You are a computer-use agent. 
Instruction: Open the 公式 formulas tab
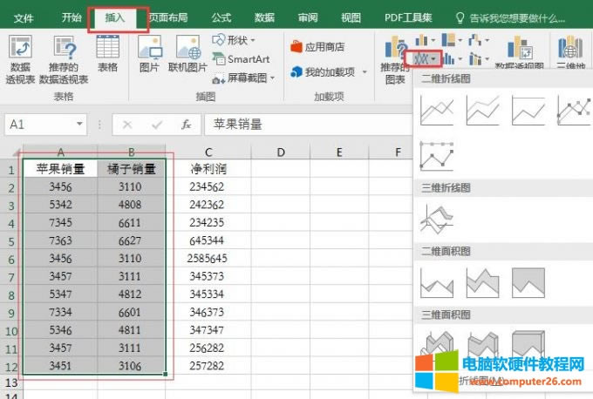222,17
